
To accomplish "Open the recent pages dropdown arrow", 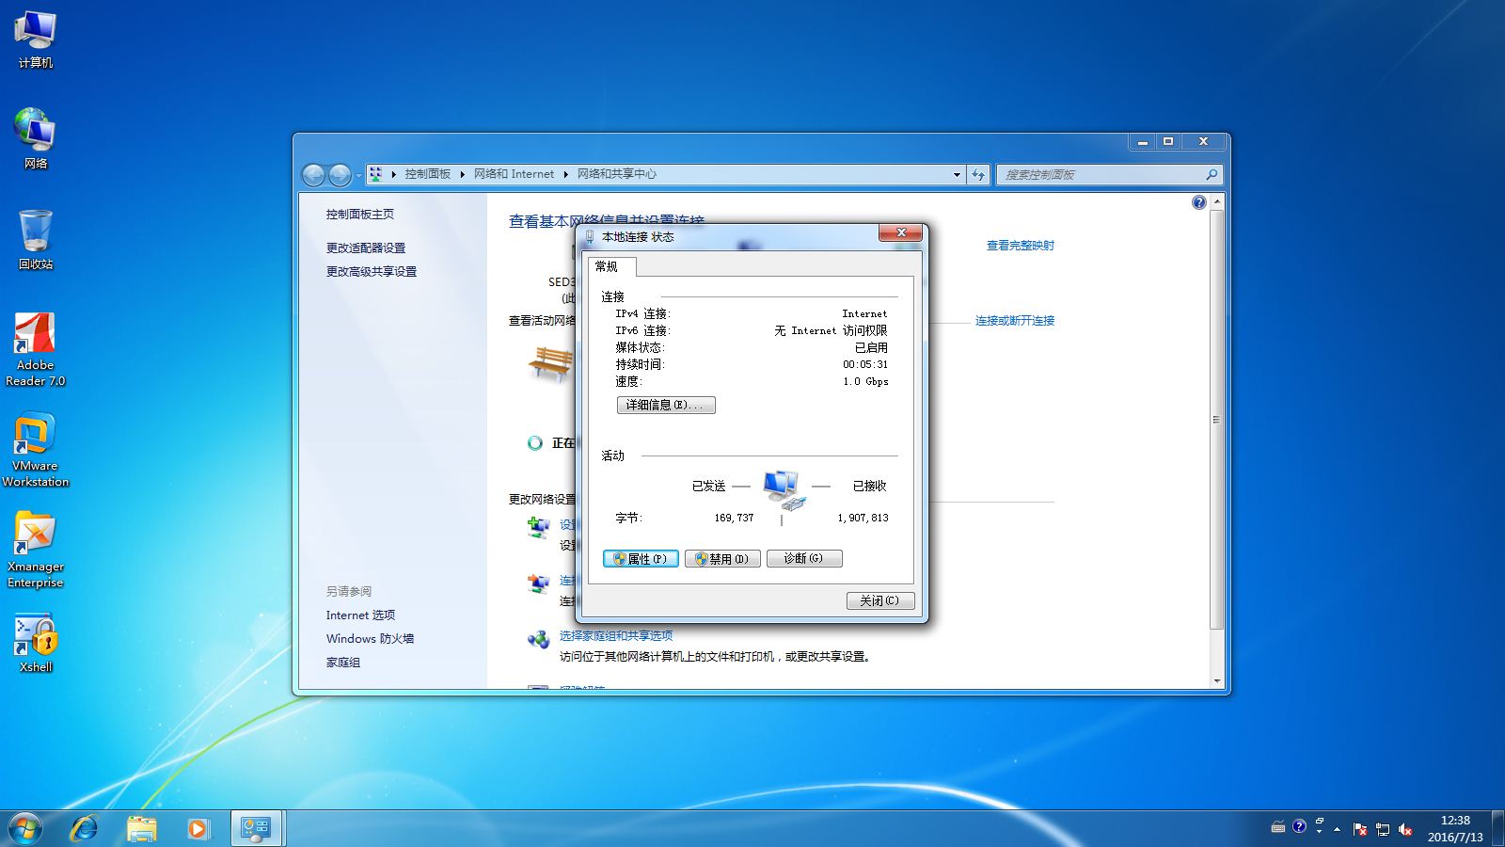I will [358, 175].
